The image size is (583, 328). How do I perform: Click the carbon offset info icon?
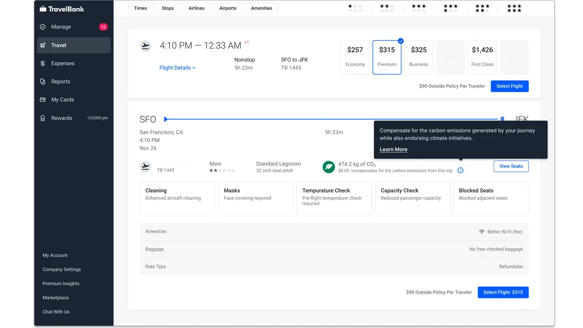click(461, 171)
